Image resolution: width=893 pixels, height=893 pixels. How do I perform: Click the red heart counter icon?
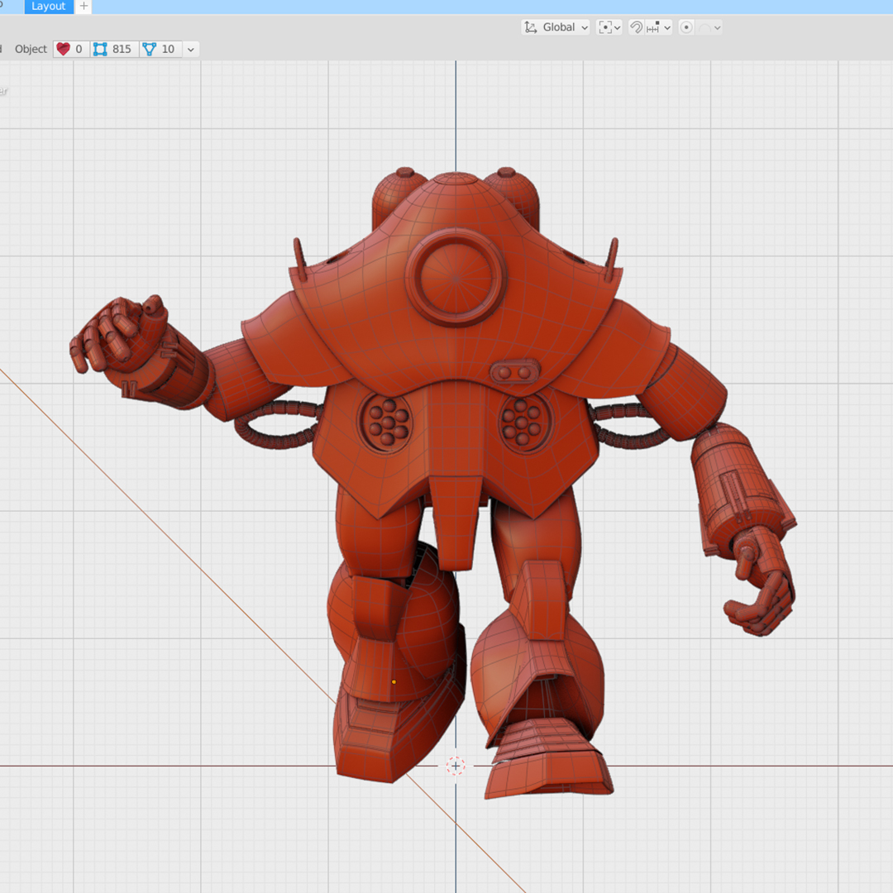[64, 49]
